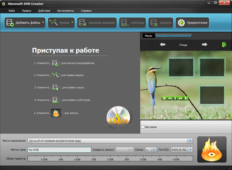Open the Тип DVD dropdown

click(190, 150)
